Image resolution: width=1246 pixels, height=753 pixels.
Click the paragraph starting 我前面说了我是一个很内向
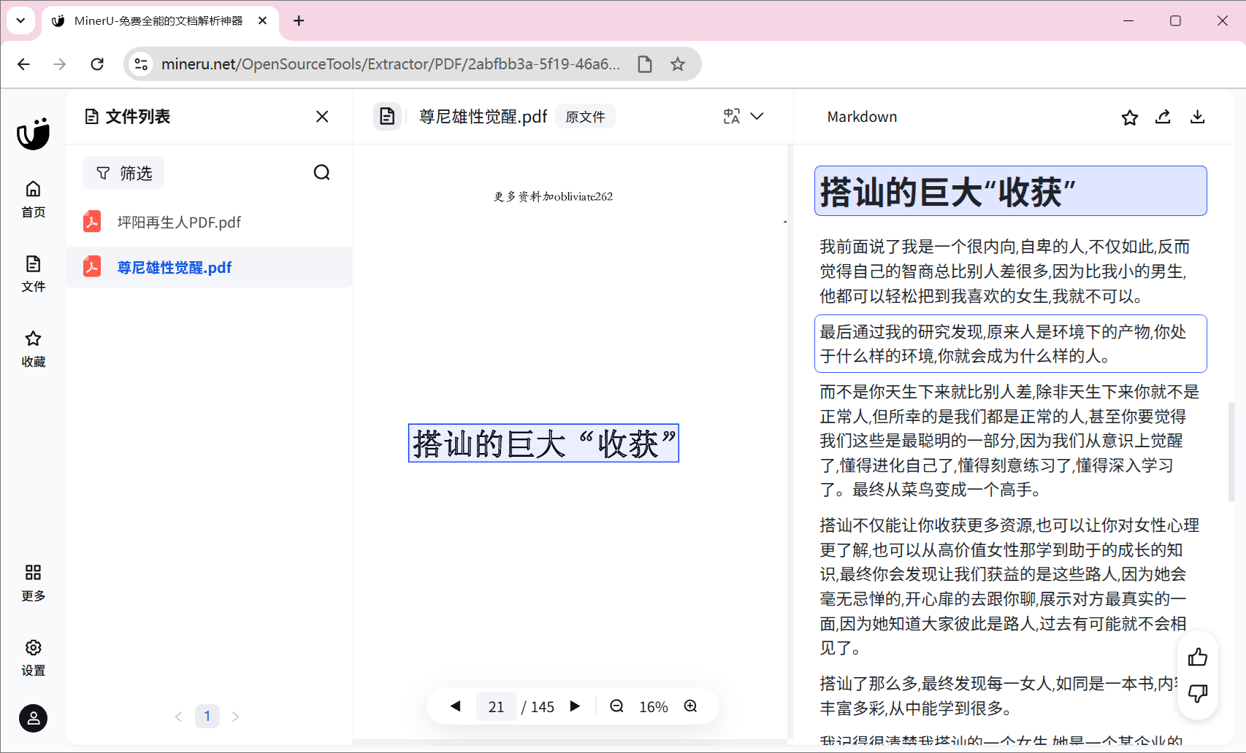1011,271
